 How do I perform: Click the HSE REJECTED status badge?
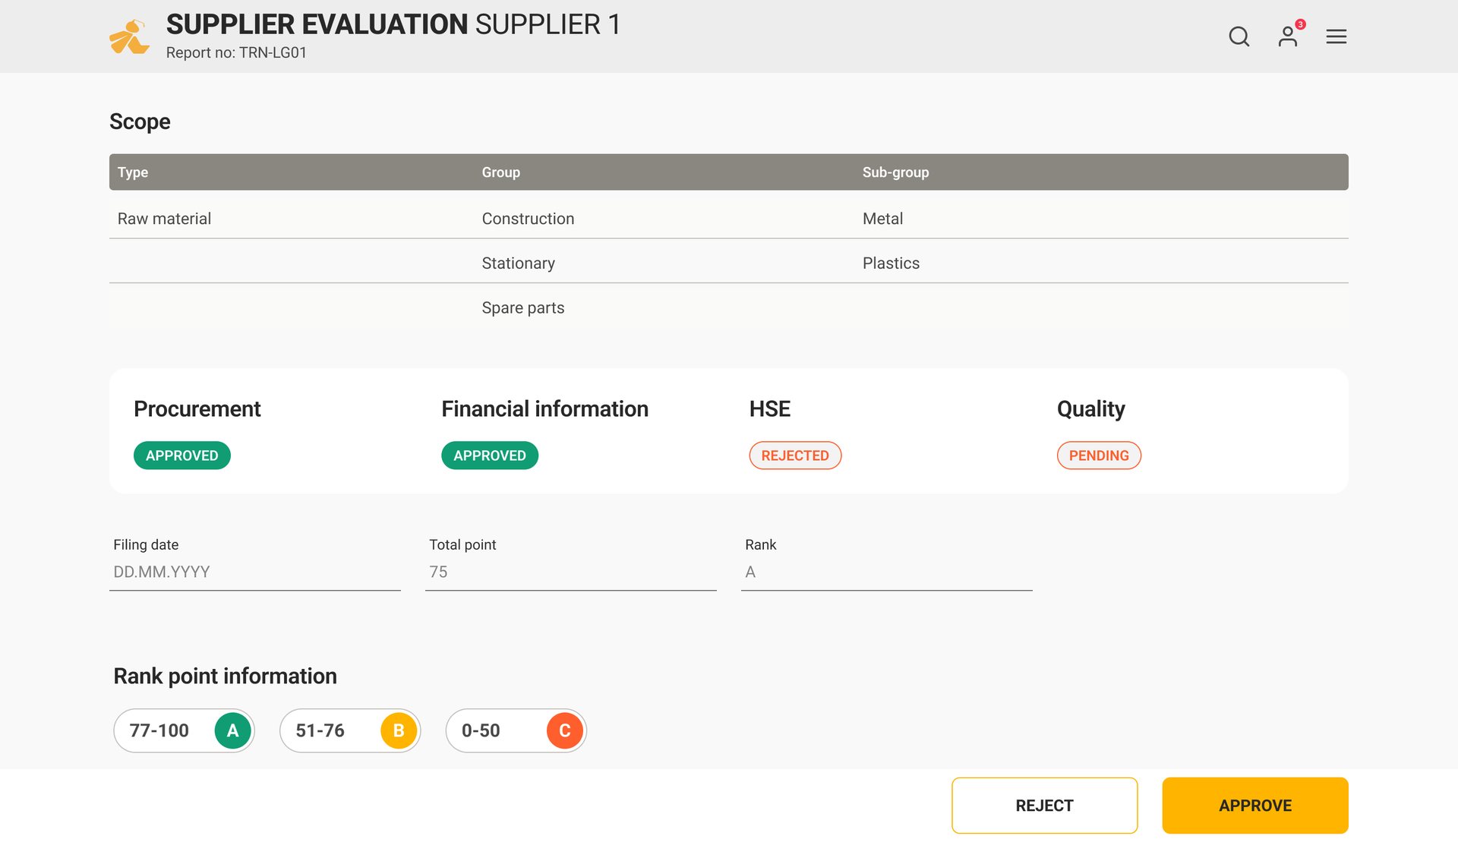[795, 456]
